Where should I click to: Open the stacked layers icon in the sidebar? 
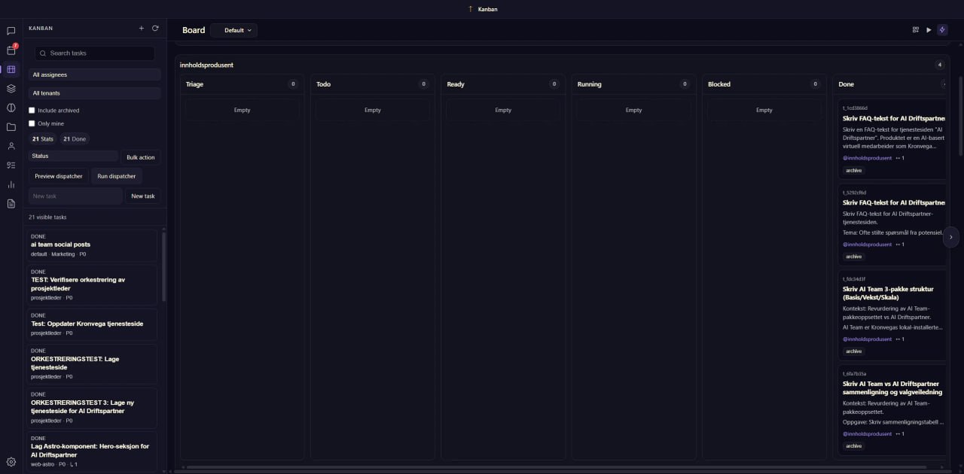point(11,88)
